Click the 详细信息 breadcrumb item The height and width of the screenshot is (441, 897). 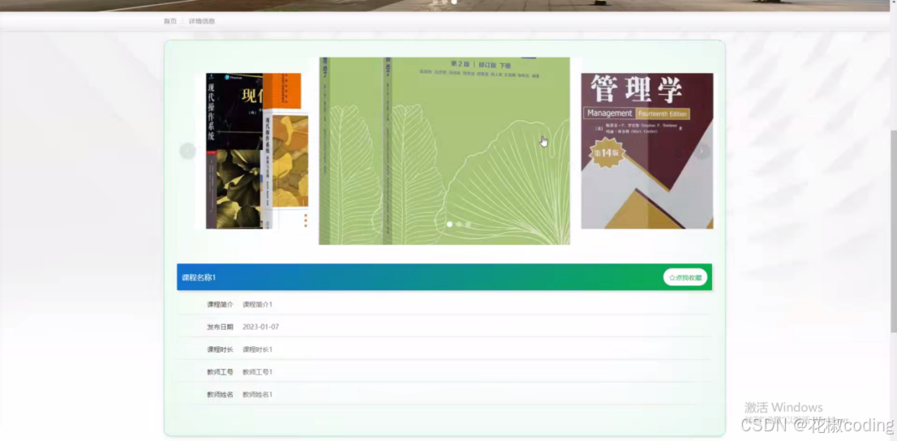click(x=202, y=21)
